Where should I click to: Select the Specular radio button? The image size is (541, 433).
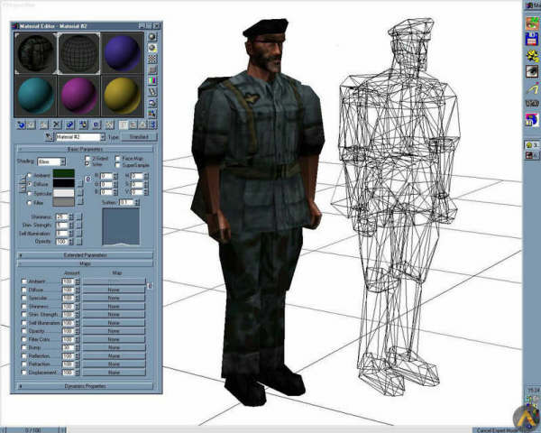point(29,192)
